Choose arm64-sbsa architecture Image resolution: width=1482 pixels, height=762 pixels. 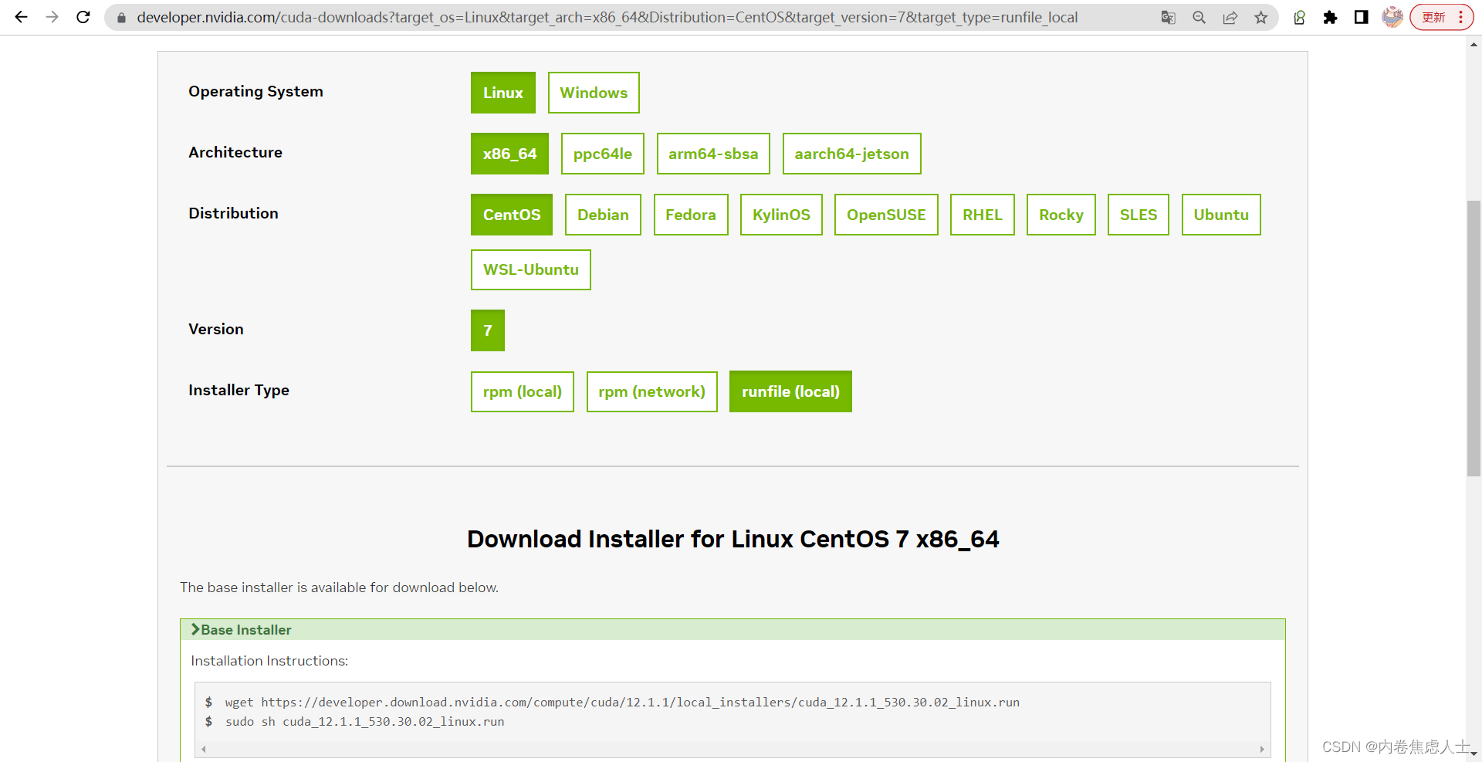pyautogui.click(x=713, y=154)
